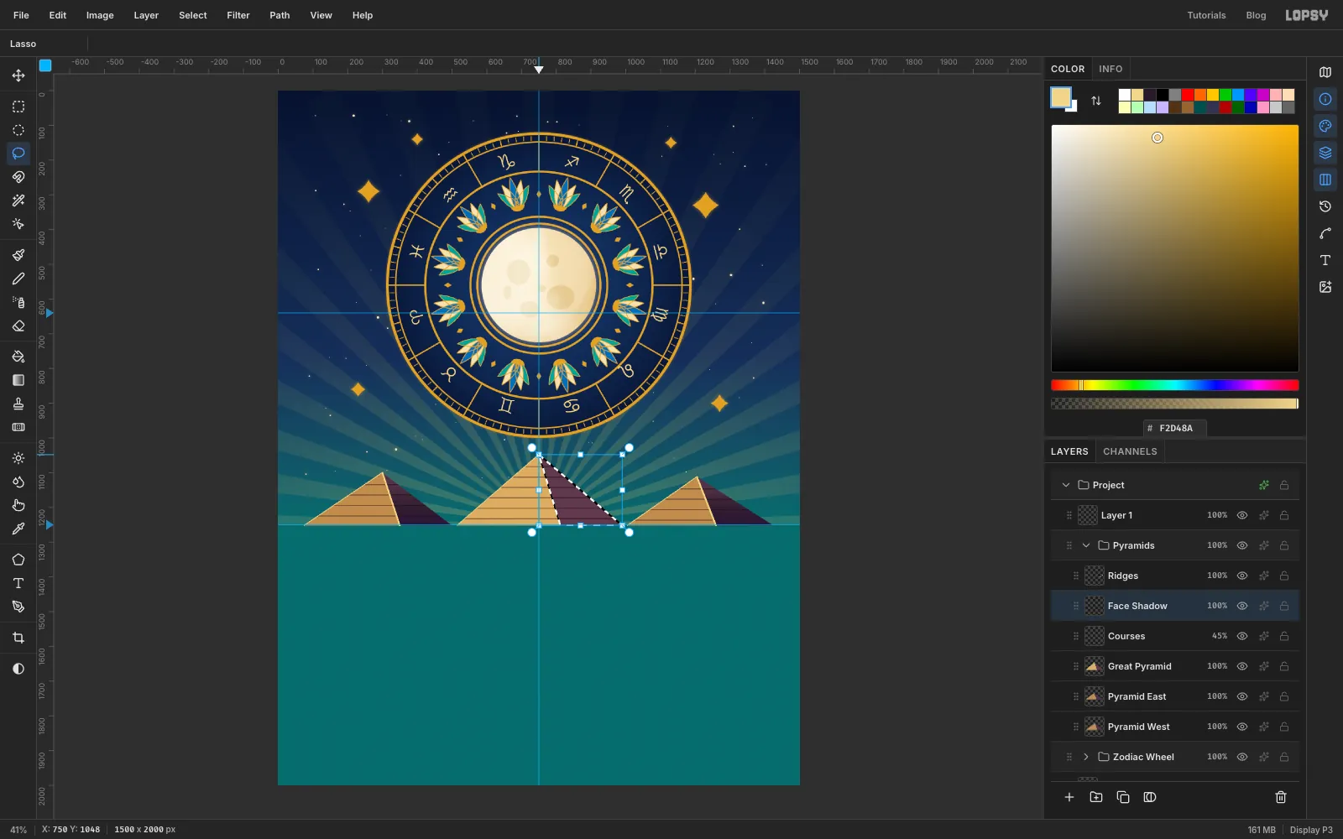Switch to the Channels tab
This screenshot has width=1343, height=839.
pyautogui.click(x=1130, y=451)
